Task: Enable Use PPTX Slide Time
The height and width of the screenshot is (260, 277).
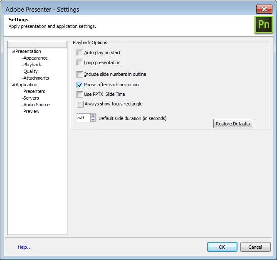Action: tap(80, 95)
